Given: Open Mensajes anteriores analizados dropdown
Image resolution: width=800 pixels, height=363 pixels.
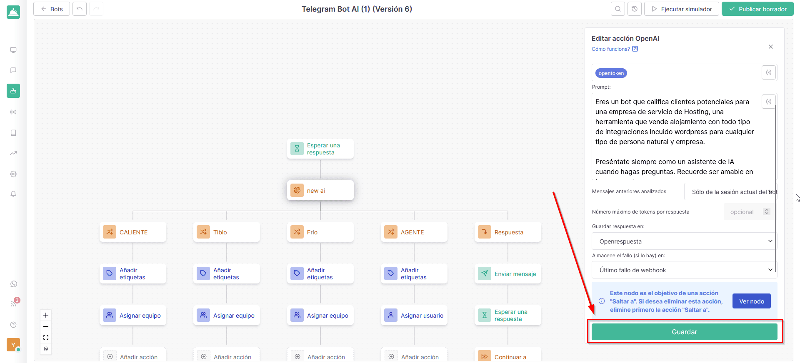Looking at the screenshot, I should (730, 192).
